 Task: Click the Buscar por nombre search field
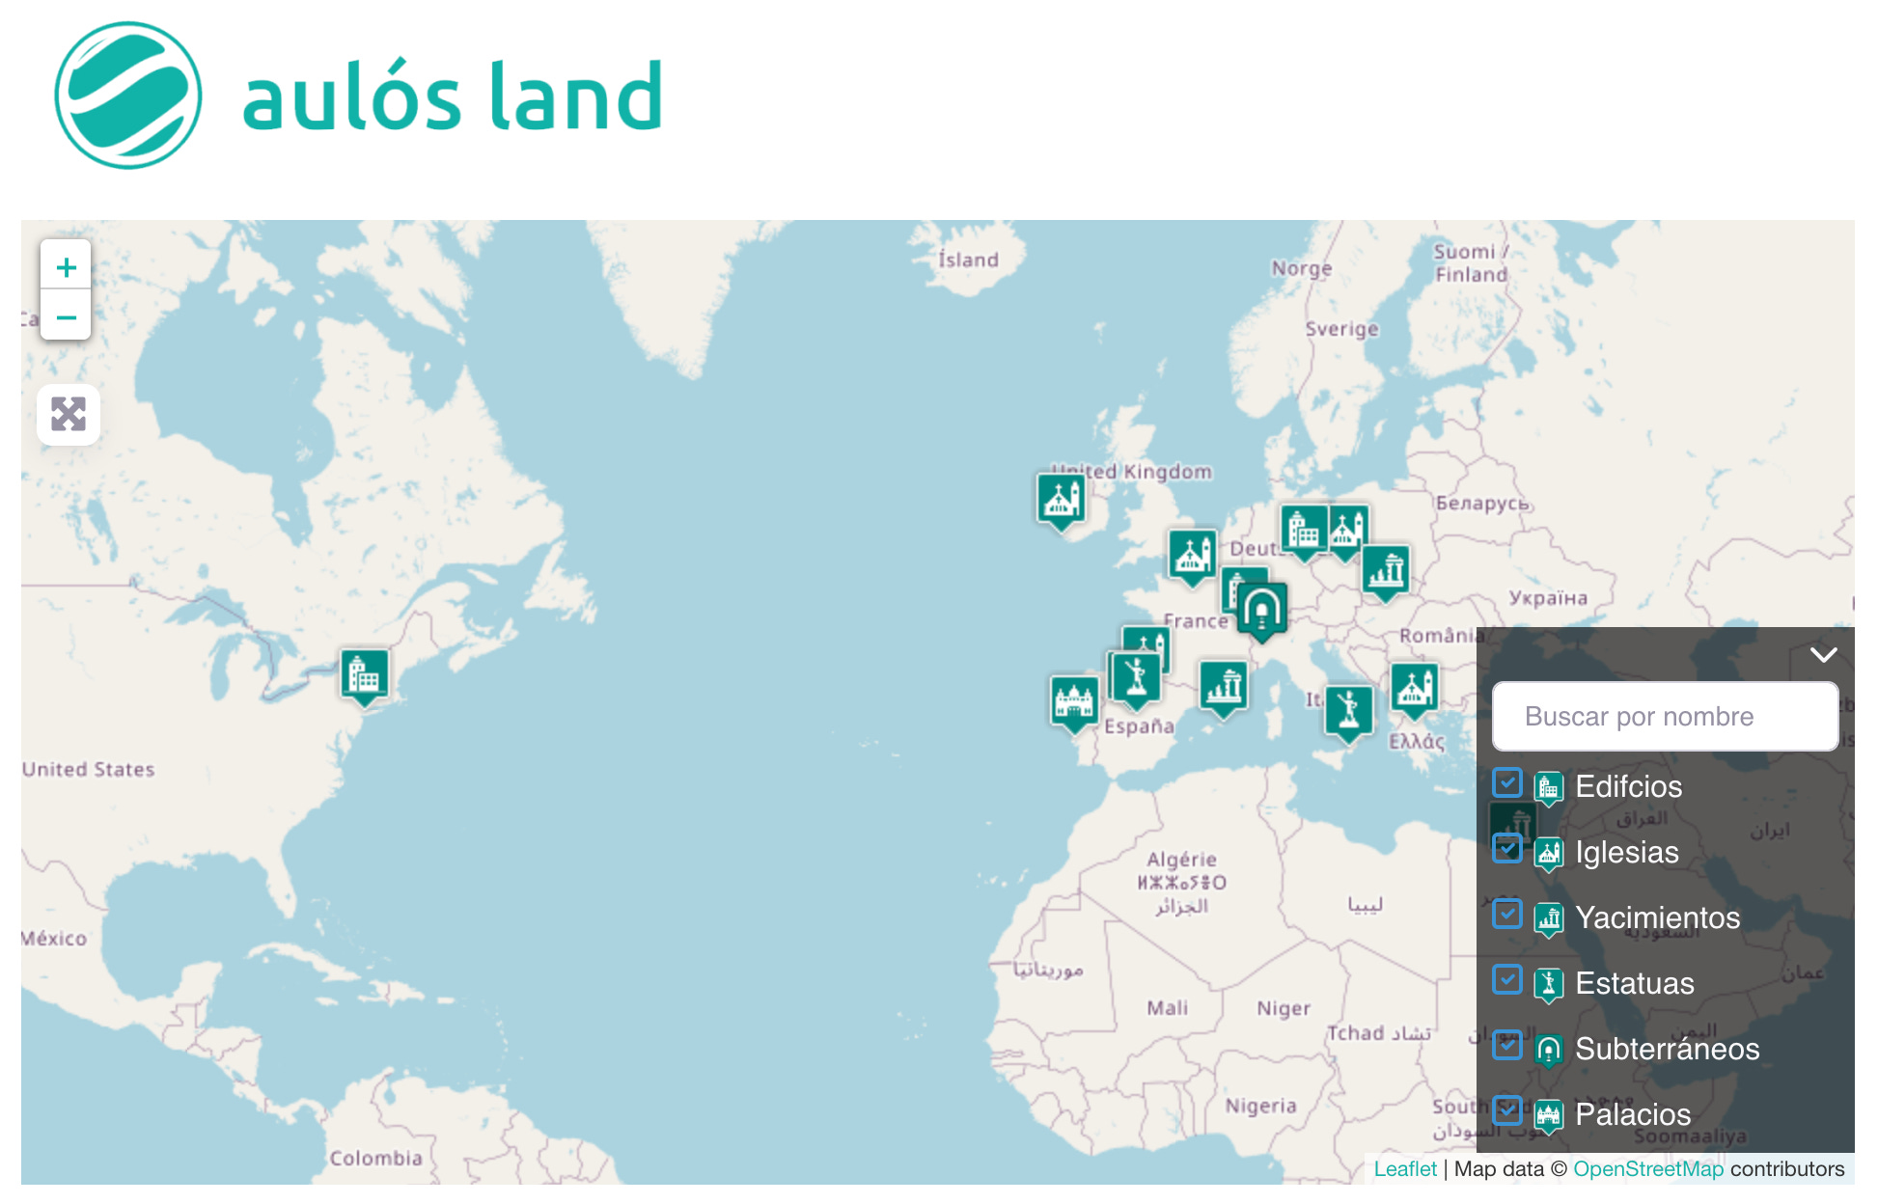(x=1665, y=717)
